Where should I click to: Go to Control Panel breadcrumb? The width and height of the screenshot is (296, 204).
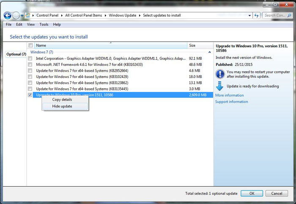pos(47,15)
